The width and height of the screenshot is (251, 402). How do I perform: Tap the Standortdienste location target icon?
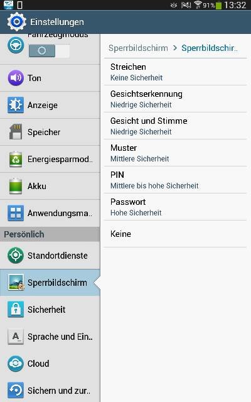(16, 256)
